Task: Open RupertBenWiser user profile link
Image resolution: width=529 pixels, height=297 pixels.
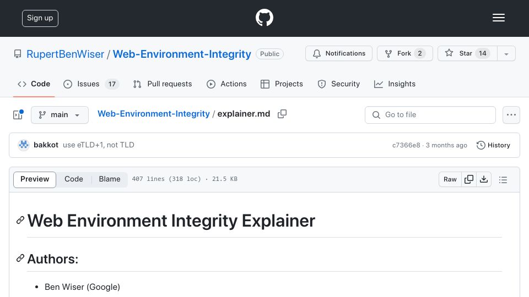Action: pos(65,54)
